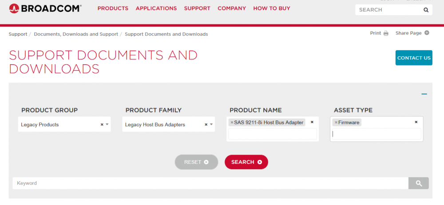Open the APPLICATIONS menu

click(x=156, y=8)
